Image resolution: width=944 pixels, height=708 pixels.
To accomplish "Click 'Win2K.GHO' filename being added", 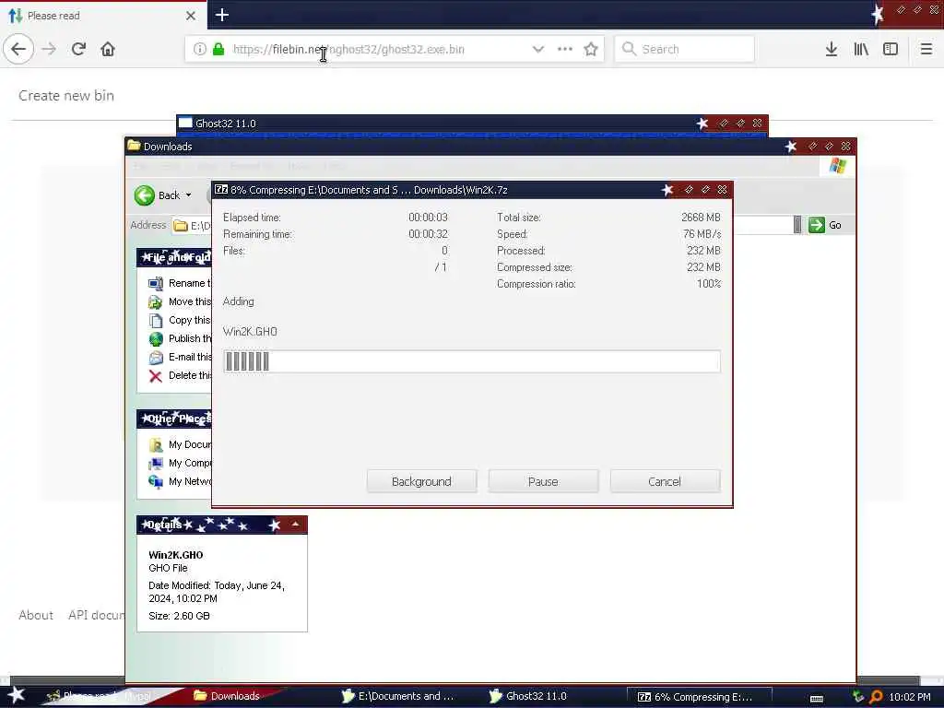I will (250, 332).
